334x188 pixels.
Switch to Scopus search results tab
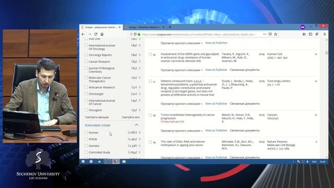[x=101, y=27]
